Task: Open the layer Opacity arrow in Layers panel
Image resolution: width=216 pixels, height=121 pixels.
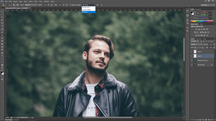Action: (214, 44)
